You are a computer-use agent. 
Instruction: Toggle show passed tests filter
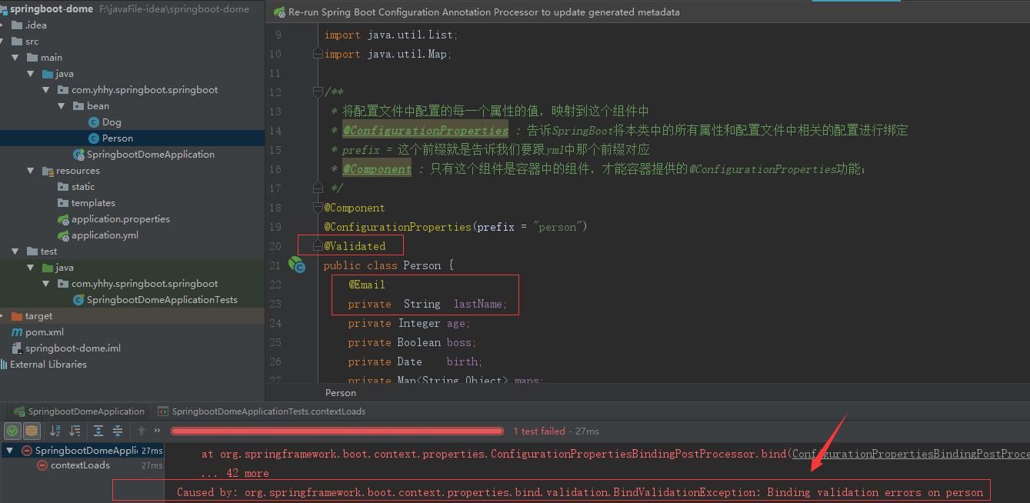[x=12, y=431]
